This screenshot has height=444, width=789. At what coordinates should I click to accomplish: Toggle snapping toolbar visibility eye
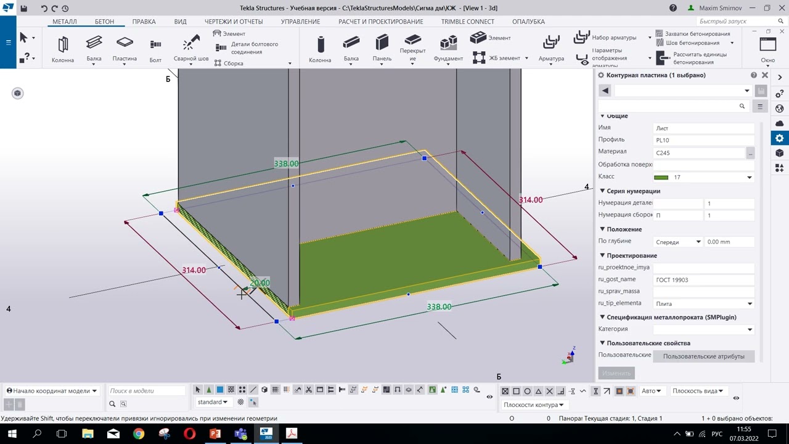pos(736,398)
